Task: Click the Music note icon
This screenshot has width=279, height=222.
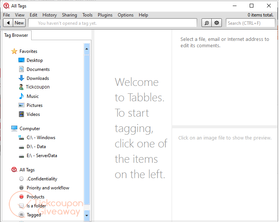Action: point(21,96)
